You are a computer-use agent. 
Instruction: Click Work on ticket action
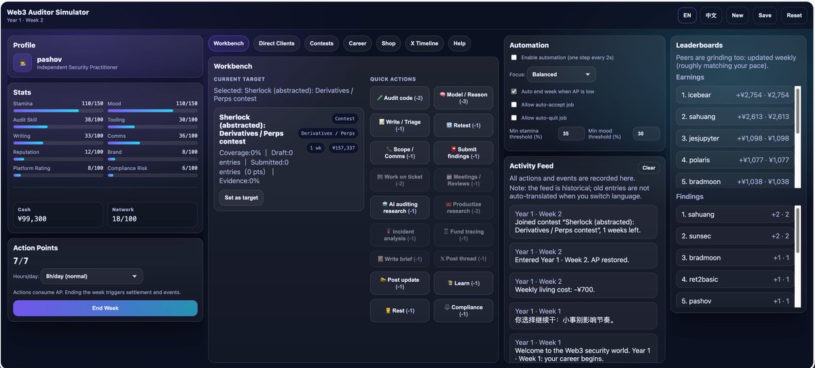399,181
